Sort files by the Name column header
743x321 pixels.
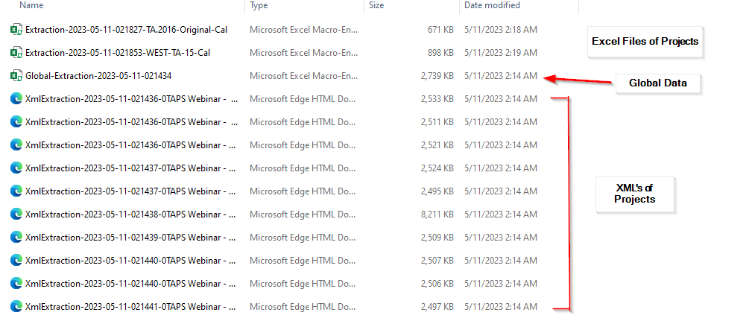[31, 6]
